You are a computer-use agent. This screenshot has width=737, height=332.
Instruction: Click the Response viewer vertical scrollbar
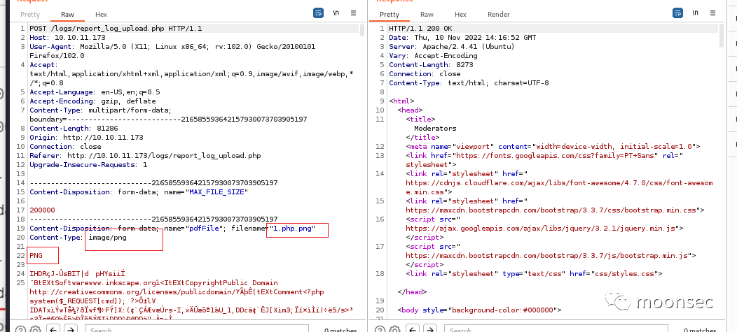point(722,36)
